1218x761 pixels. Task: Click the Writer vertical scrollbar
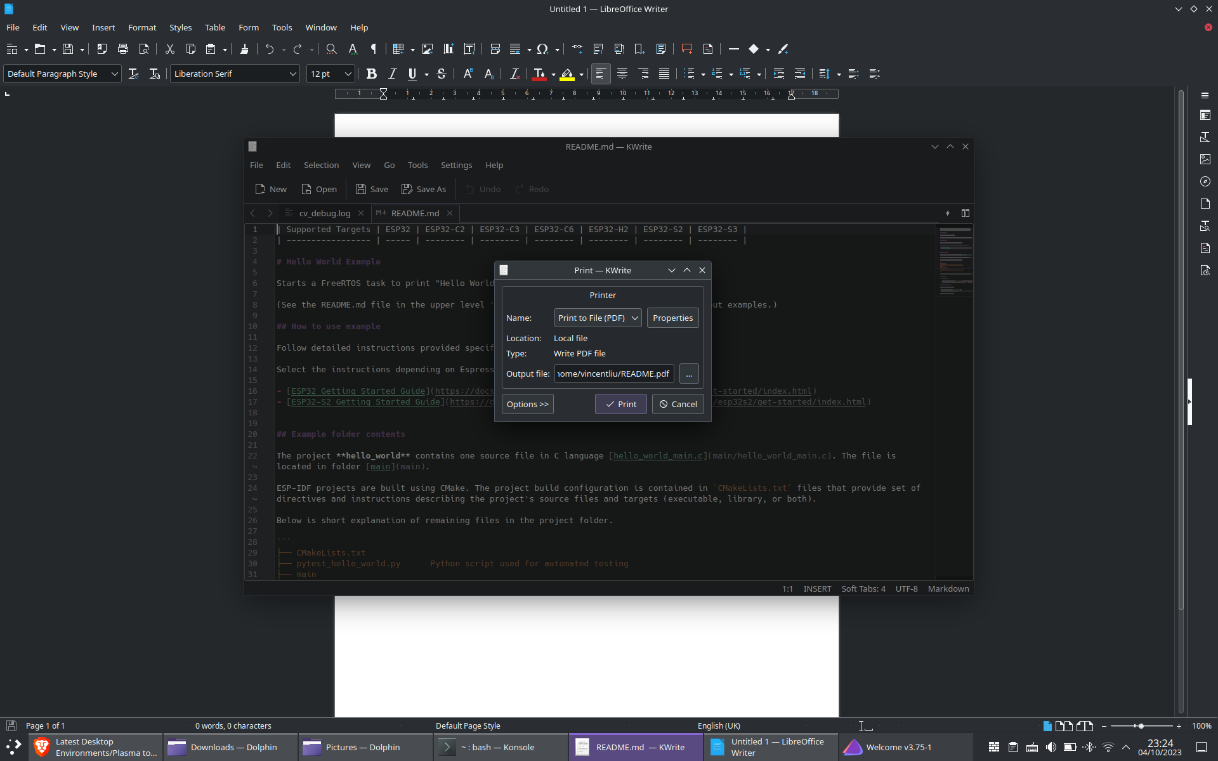[x=1181, y=349]
